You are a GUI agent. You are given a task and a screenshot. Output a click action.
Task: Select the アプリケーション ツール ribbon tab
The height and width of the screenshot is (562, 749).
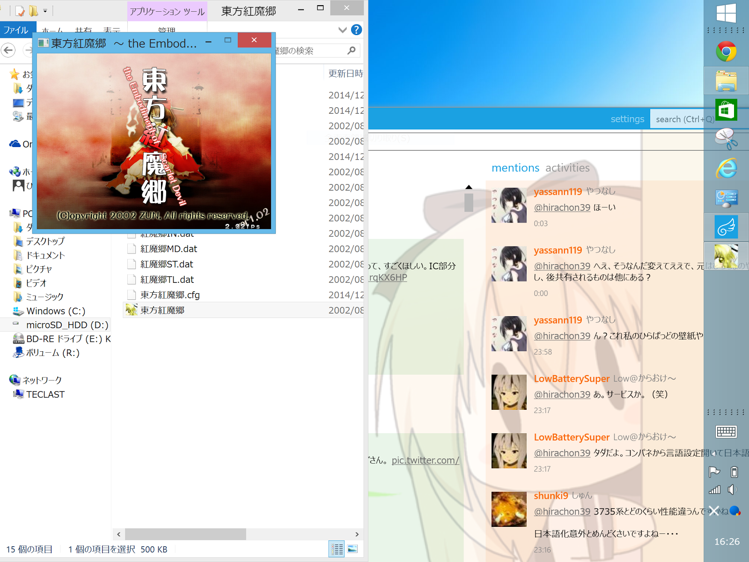167,11
